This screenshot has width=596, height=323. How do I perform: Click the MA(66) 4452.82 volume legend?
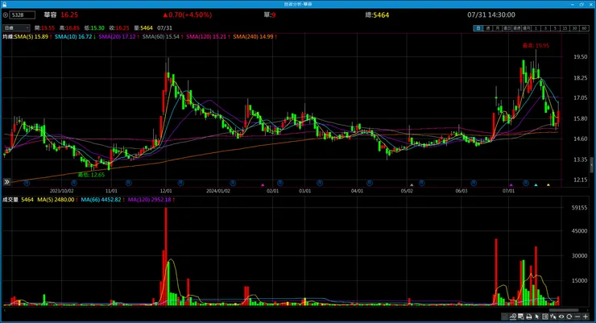tap(102, 200)
